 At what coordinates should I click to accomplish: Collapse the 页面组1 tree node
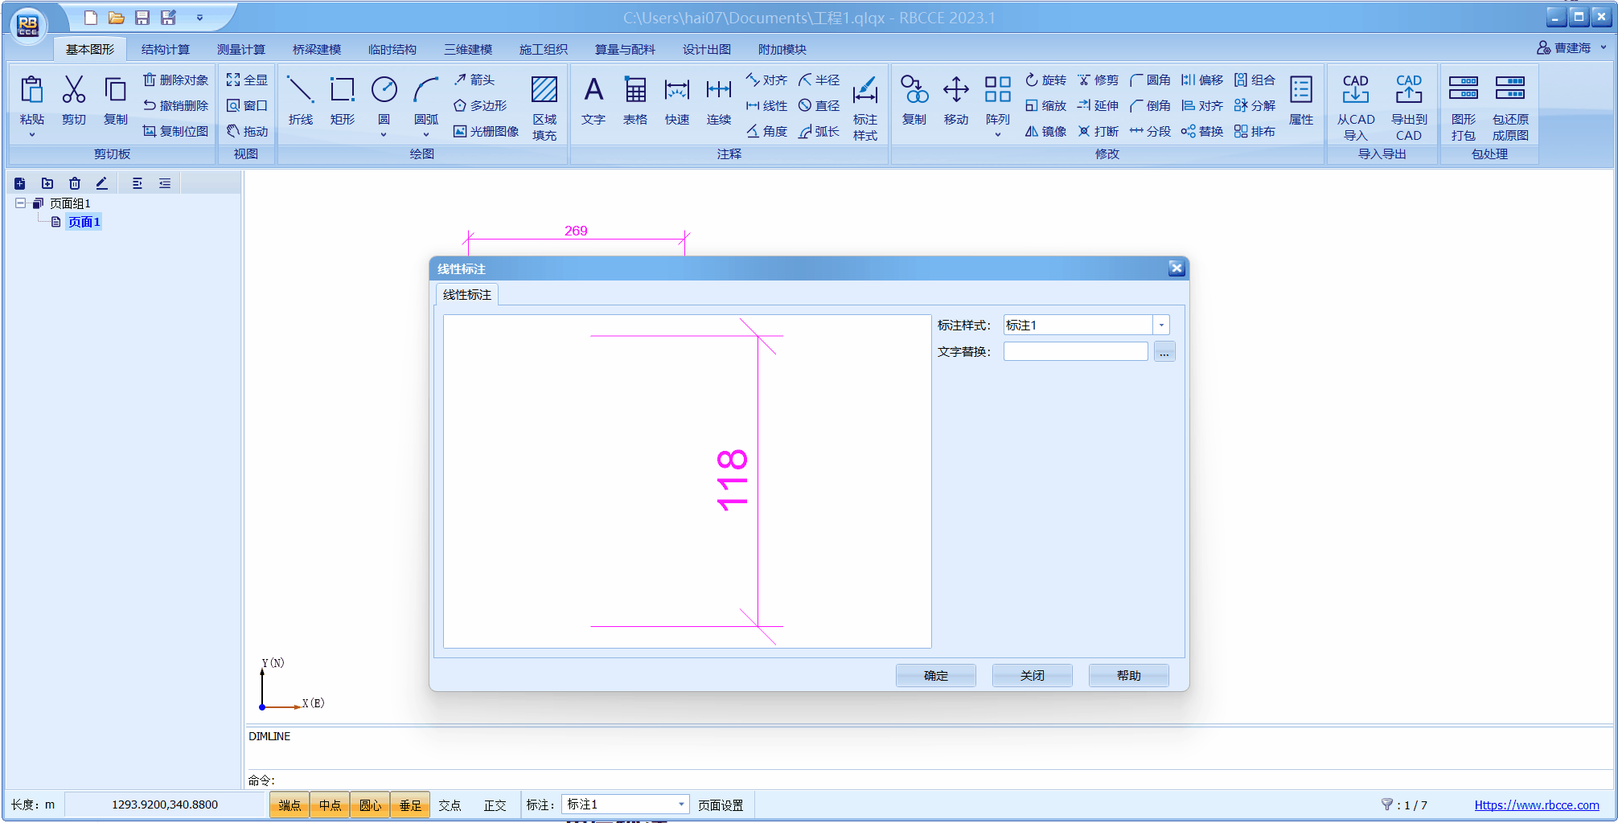coord(21,203)
